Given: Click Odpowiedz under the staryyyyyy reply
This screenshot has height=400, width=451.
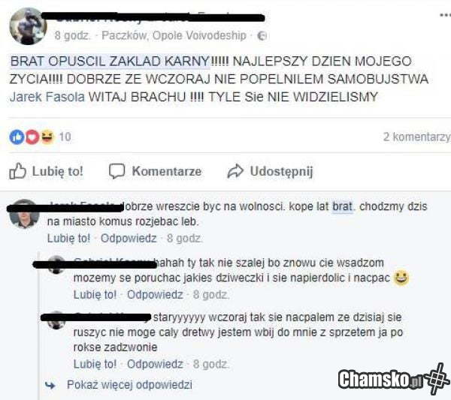Looking at the screenshot, I should 155,364.
